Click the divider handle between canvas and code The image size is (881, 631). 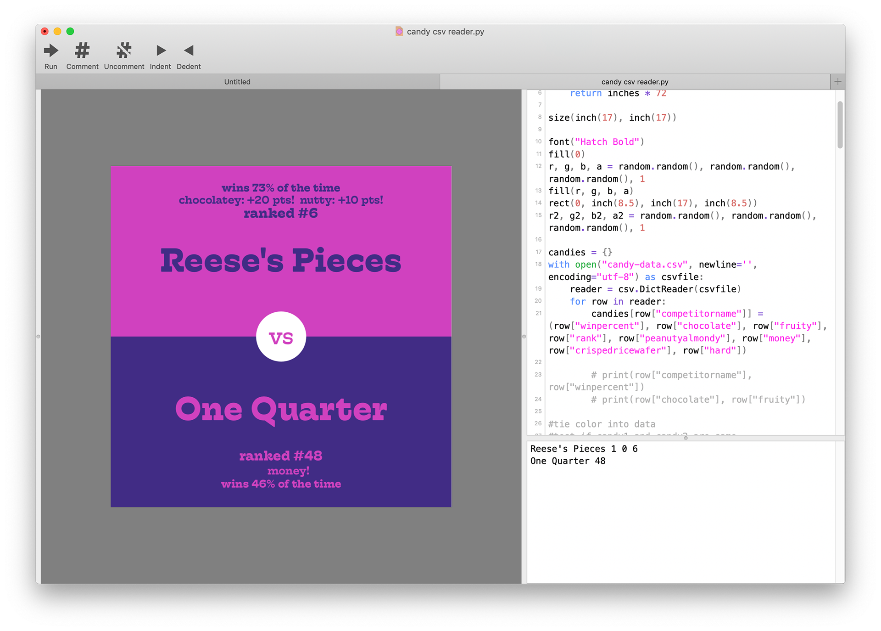524,337
